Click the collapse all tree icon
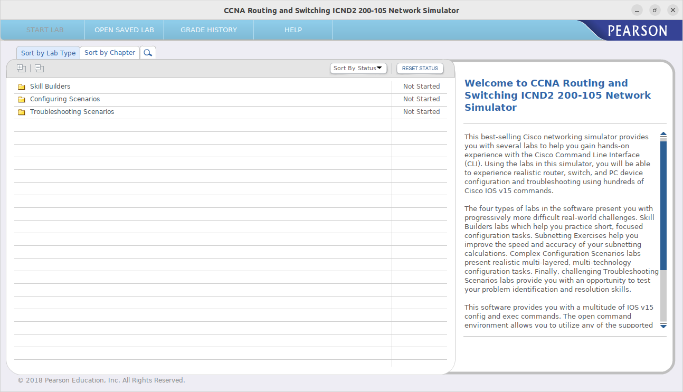The image size is (683, 392). pyautogui.click(x=39, y=68)
